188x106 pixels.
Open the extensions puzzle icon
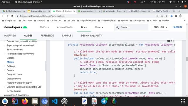pos(176,16)
